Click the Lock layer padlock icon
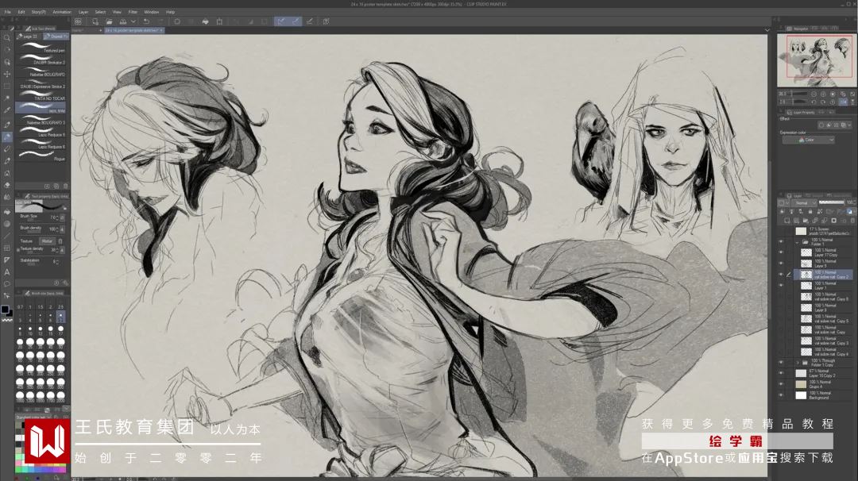858x481 pixels. 810,211
